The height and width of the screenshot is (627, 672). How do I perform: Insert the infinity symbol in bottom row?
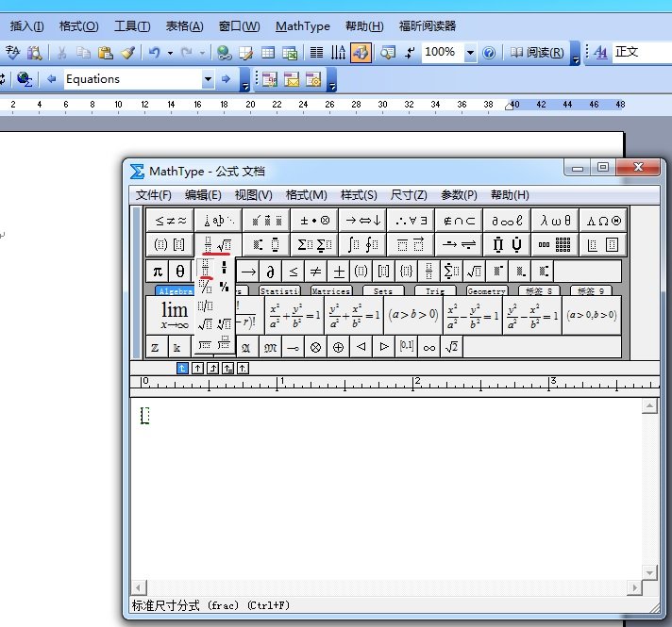pos(429,347)
